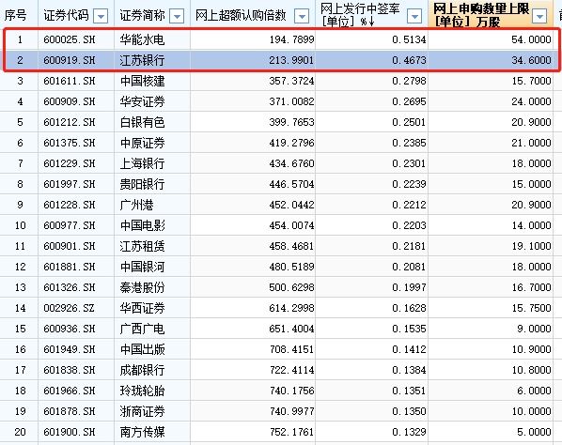Click purchase limit value 15.7500
Screen dimensions: 562x445
(x=531, y=308)
